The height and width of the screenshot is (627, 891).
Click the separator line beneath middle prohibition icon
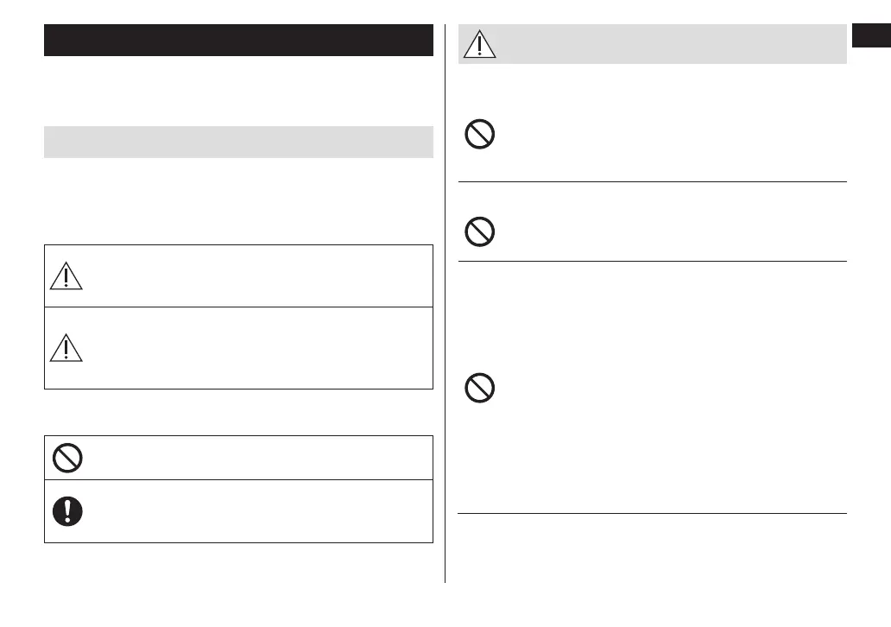[x=652, y=261]
